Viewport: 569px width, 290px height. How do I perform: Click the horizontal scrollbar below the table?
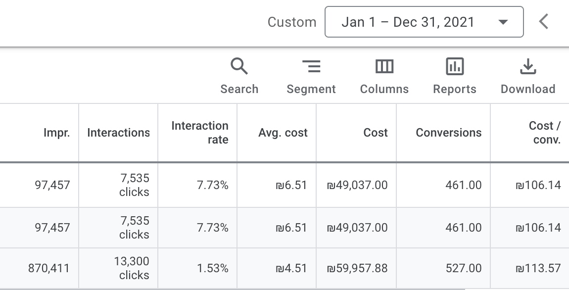[233, 289]
